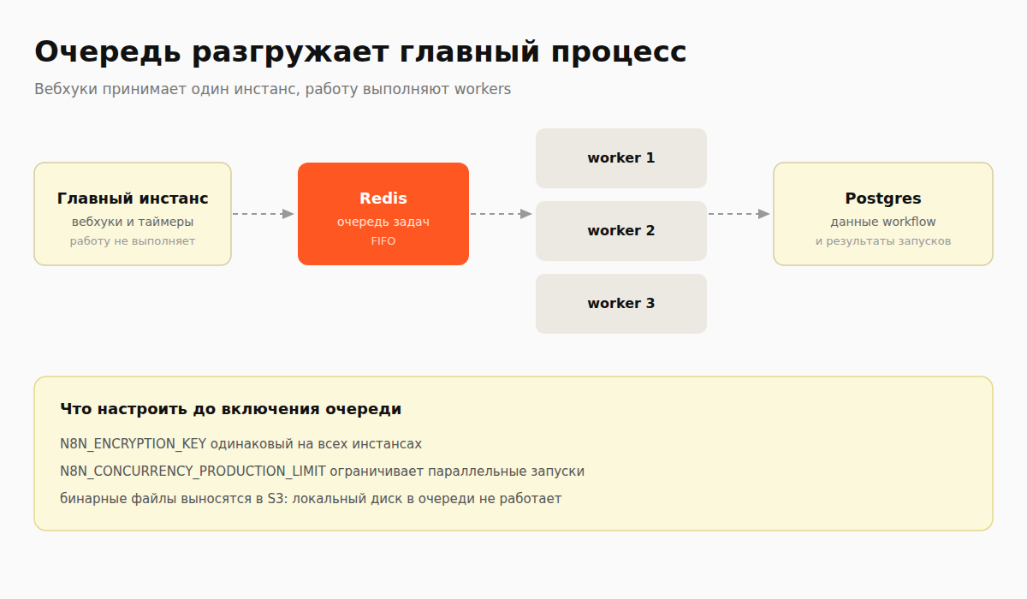1027x599 pixels.
Task: Select the "worker 1" box
Action: point(621,158)
